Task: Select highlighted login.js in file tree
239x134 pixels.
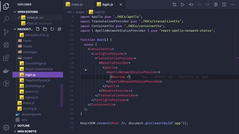Action: [x=38, y=75]
